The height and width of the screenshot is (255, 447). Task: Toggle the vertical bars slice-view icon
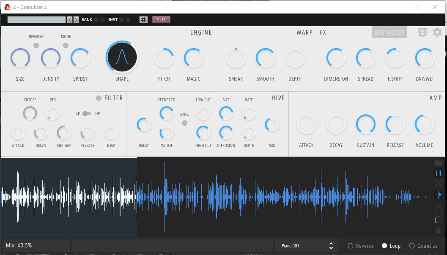[x=439, y=173]
